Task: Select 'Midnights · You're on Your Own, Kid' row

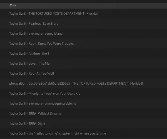Action: click(83, 93)
